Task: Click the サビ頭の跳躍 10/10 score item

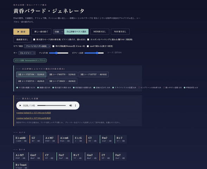Action: point(26,88)
